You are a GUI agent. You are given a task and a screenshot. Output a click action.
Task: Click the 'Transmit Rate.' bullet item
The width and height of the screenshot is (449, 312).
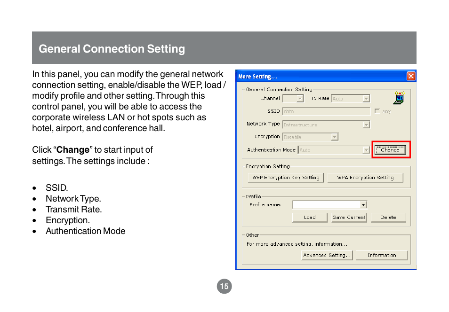(x=73, y=210)
